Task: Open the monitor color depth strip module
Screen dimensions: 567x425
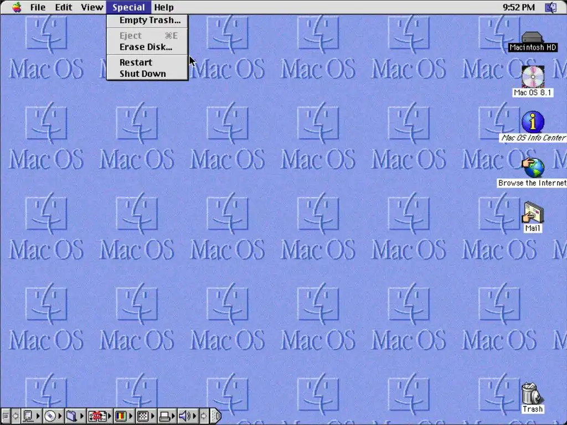Action: (123, 416)
